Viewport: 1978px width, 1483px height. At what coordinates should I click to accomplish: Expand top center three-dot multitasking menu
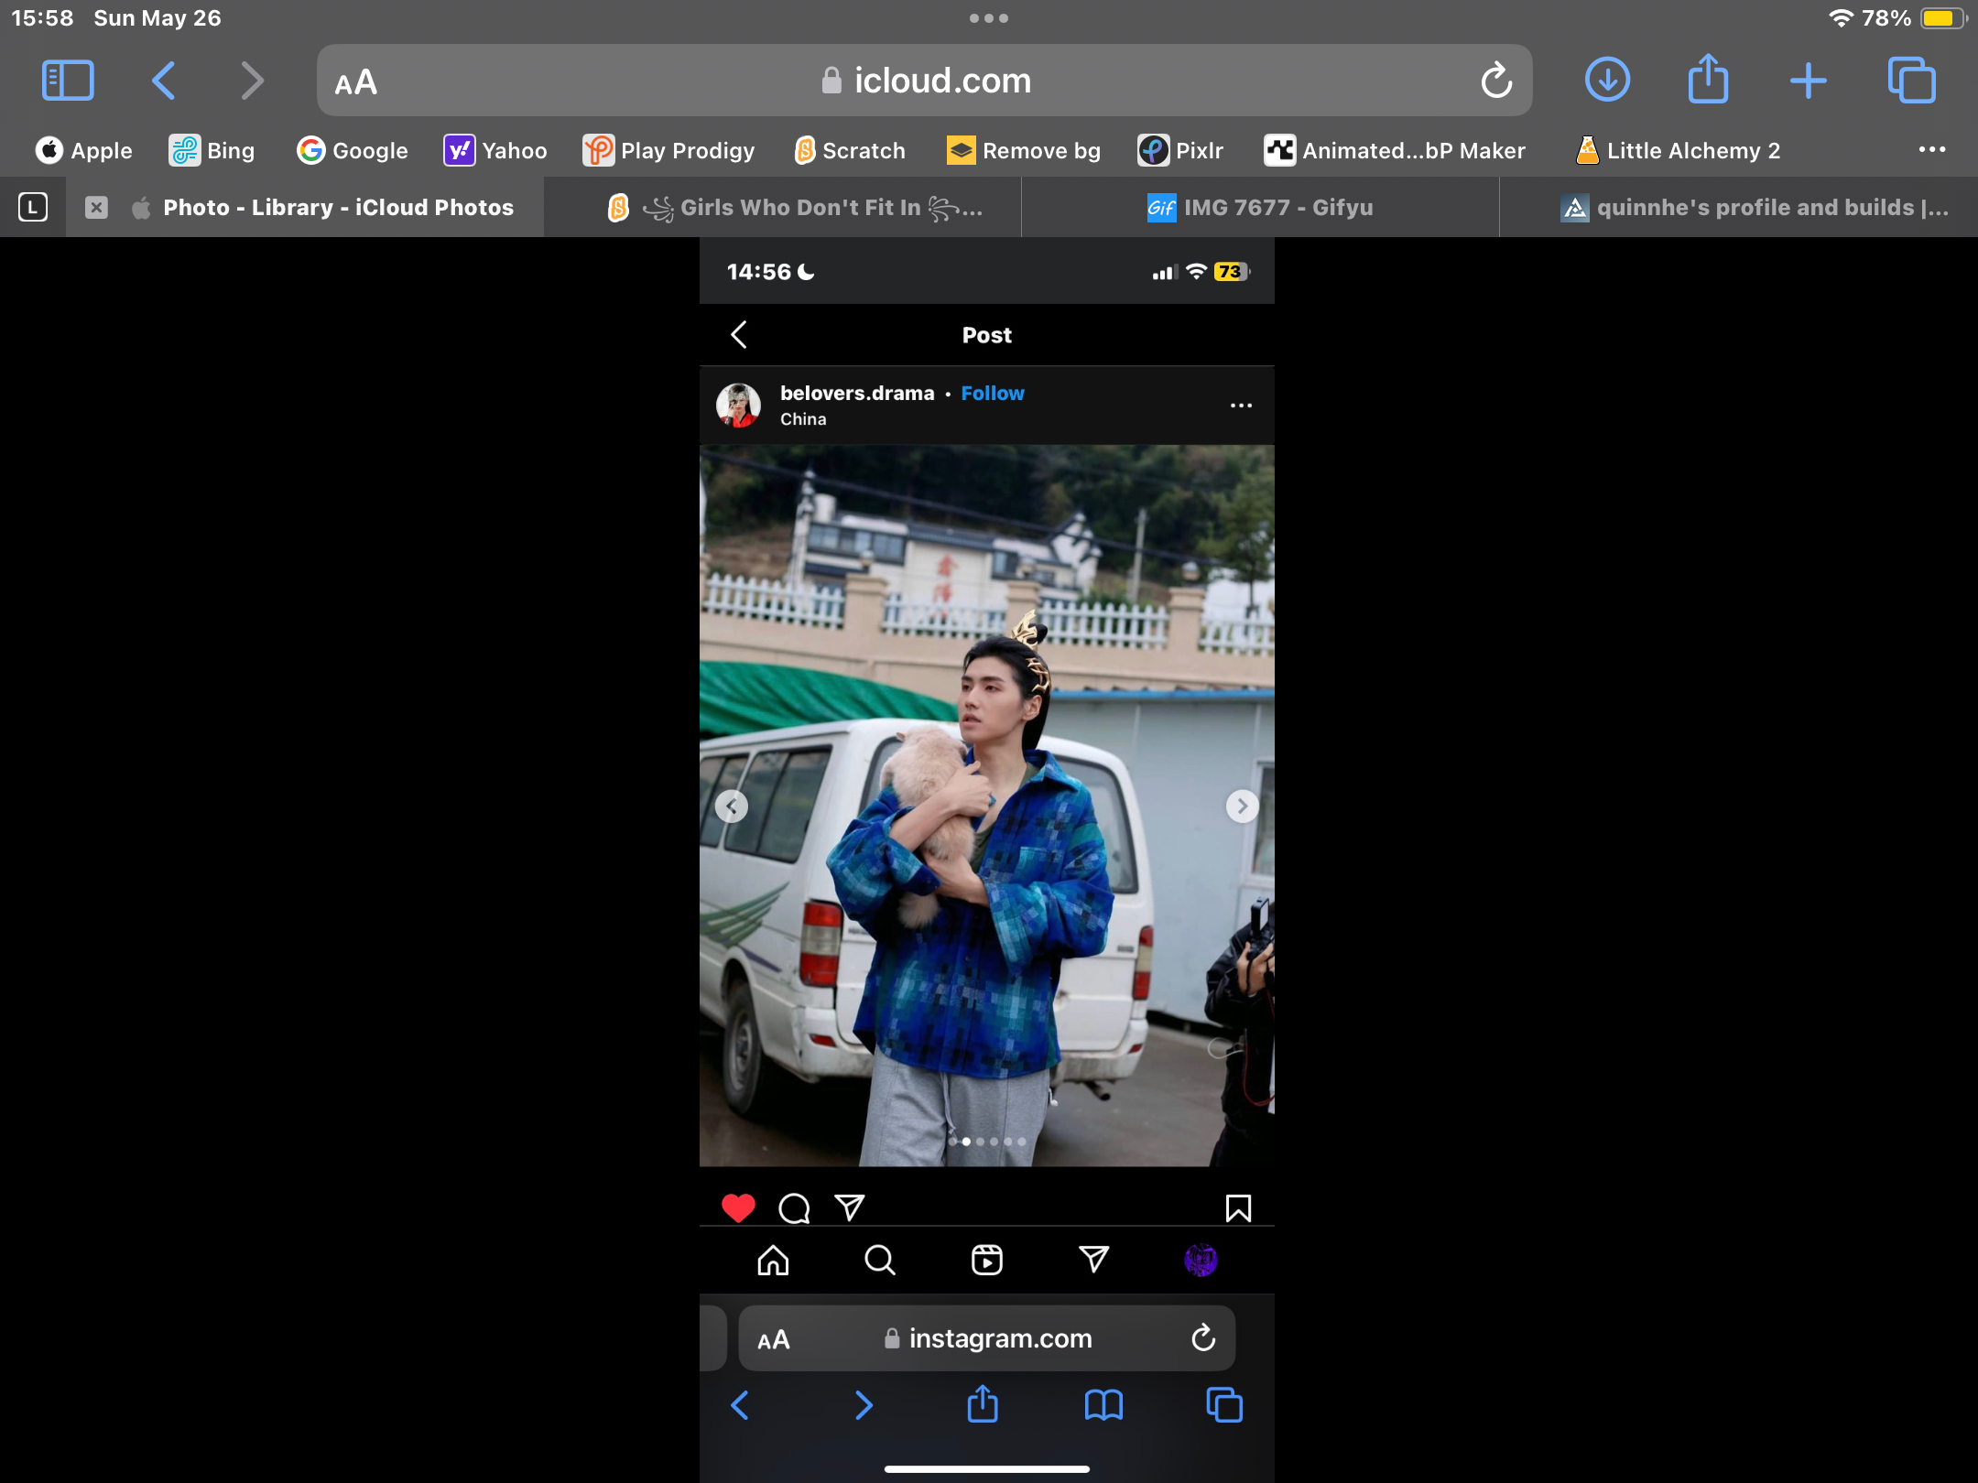[x=988, y=17]
